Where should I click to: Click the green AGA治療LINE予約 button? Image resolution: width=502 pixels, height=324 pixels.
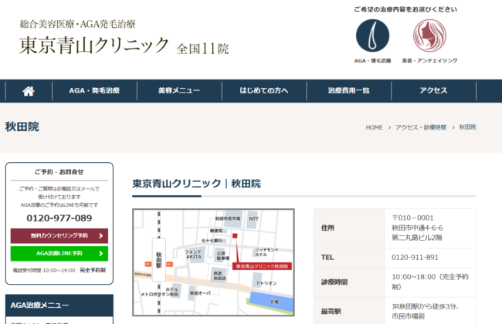[x=59, y=253]
